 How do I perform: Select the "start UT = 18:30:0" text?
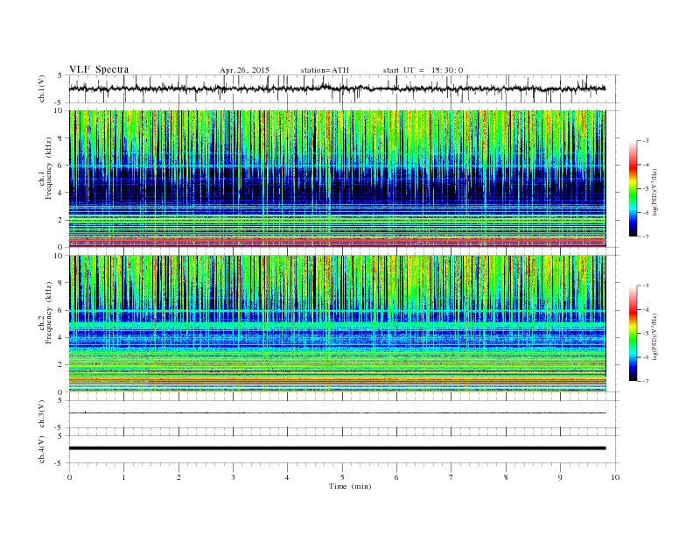[x=423, y=70]
